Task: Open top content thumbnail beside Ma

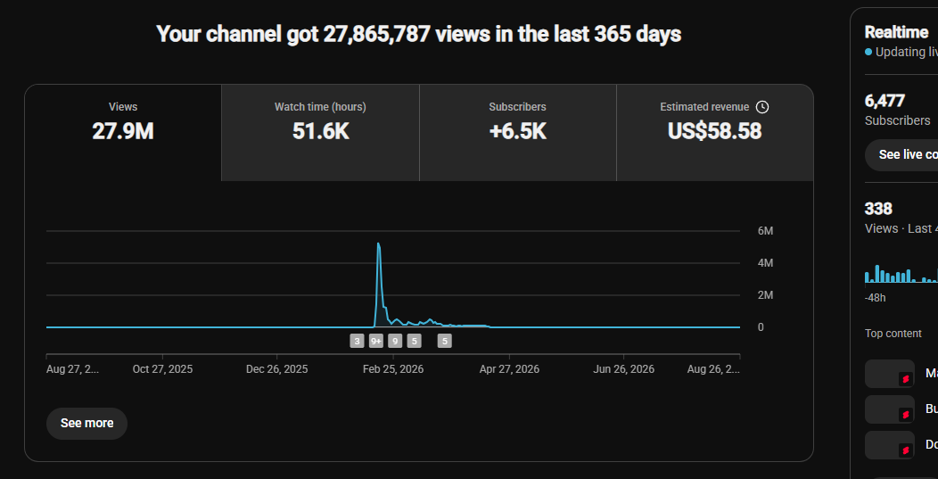Action: click(890, 374)
